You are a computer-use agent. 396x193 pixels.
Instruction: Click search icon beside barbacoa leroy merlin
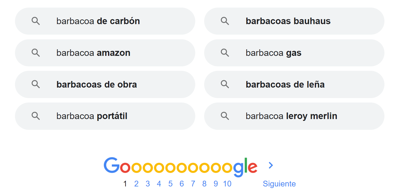(x=225, y=116)
